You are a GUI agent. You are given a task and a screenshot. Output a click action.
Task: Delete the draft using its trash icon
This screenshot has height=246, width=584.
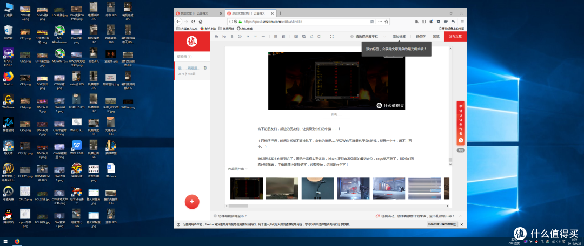coord(205,67)
